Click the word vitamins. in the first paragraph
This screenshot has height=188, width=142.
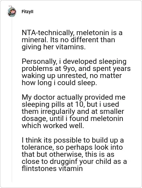71,47
